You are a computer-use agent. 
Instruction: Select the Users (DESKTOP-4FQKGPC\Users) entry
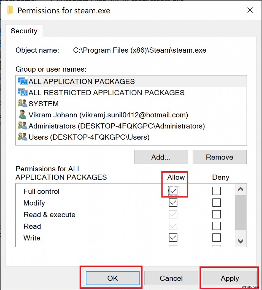(89, 137)
